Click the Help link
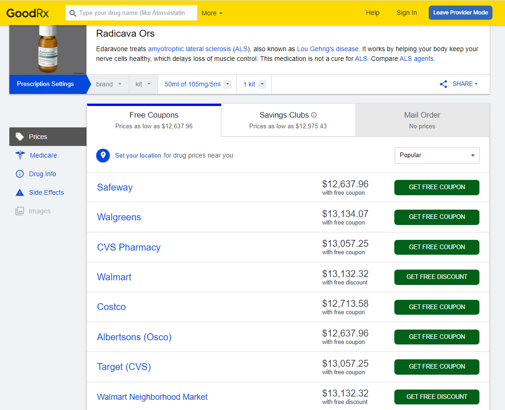 click(372, 13)
